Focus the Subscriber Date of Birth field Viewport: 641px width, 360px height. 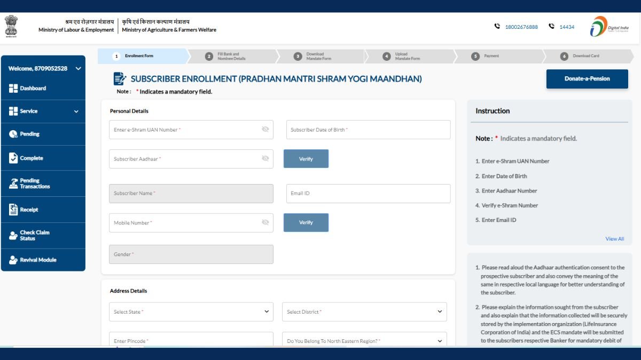tap(368, 130)
